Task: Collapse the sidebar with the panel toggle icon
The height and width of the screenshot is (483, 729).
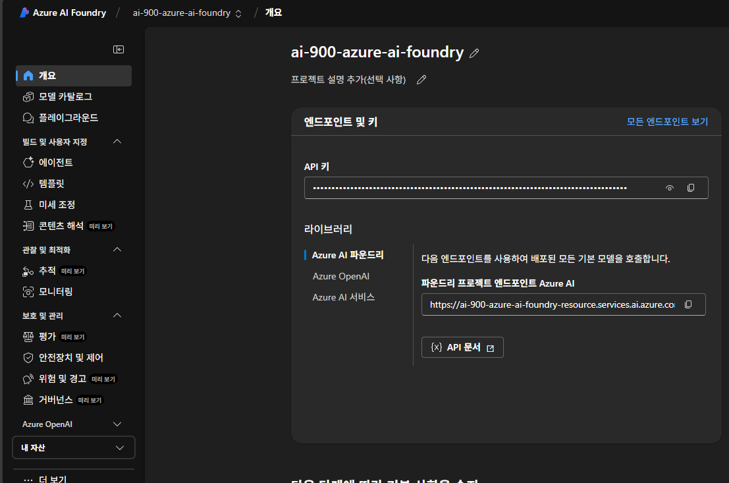Action: (x=119, y=49)
